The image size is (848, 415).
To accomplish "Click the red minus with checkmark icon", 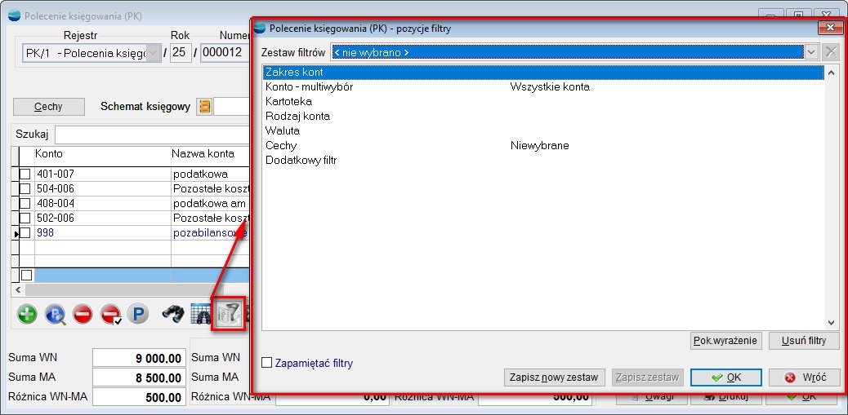I will (x=110, y=314).
